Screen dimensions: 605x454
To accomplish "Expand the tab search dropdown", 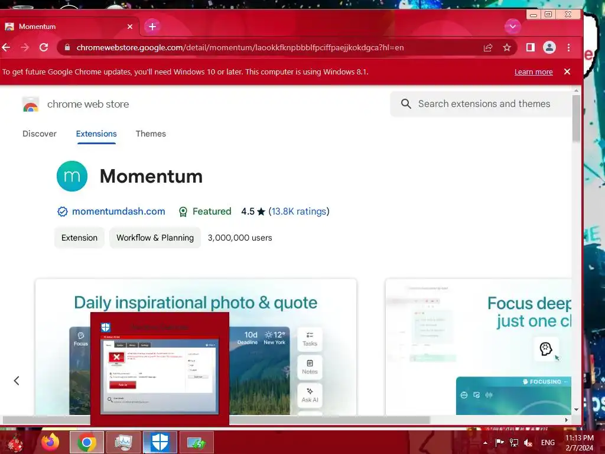I will click(x=512, y=26).
